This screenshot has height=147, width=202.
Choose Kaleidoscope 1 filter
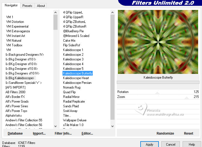[x=73, y=50]
